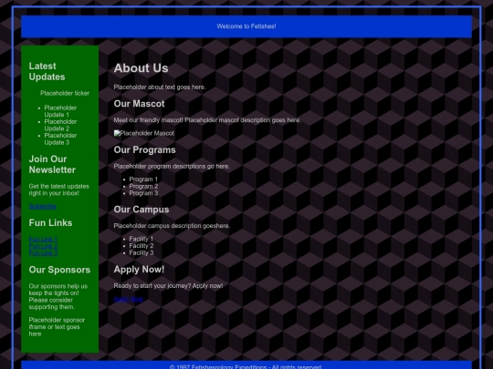Click the 'Our Mascot' heading
The height and width of the screenshot is (369, 493).
(139, 104)
